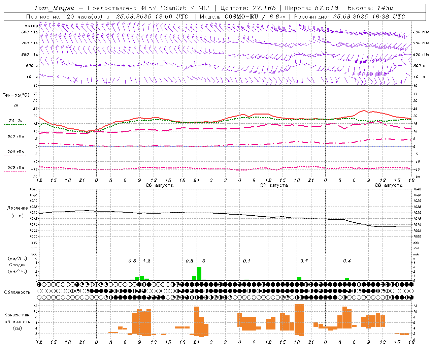The width and height of the screenshot is (431, 345).
Task: Click the precipitation total '0.4'
Action: point(347,261)
